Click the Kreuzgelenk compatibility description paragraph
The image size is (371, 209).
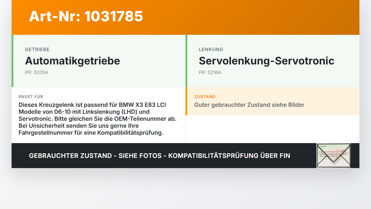[97, 119]
